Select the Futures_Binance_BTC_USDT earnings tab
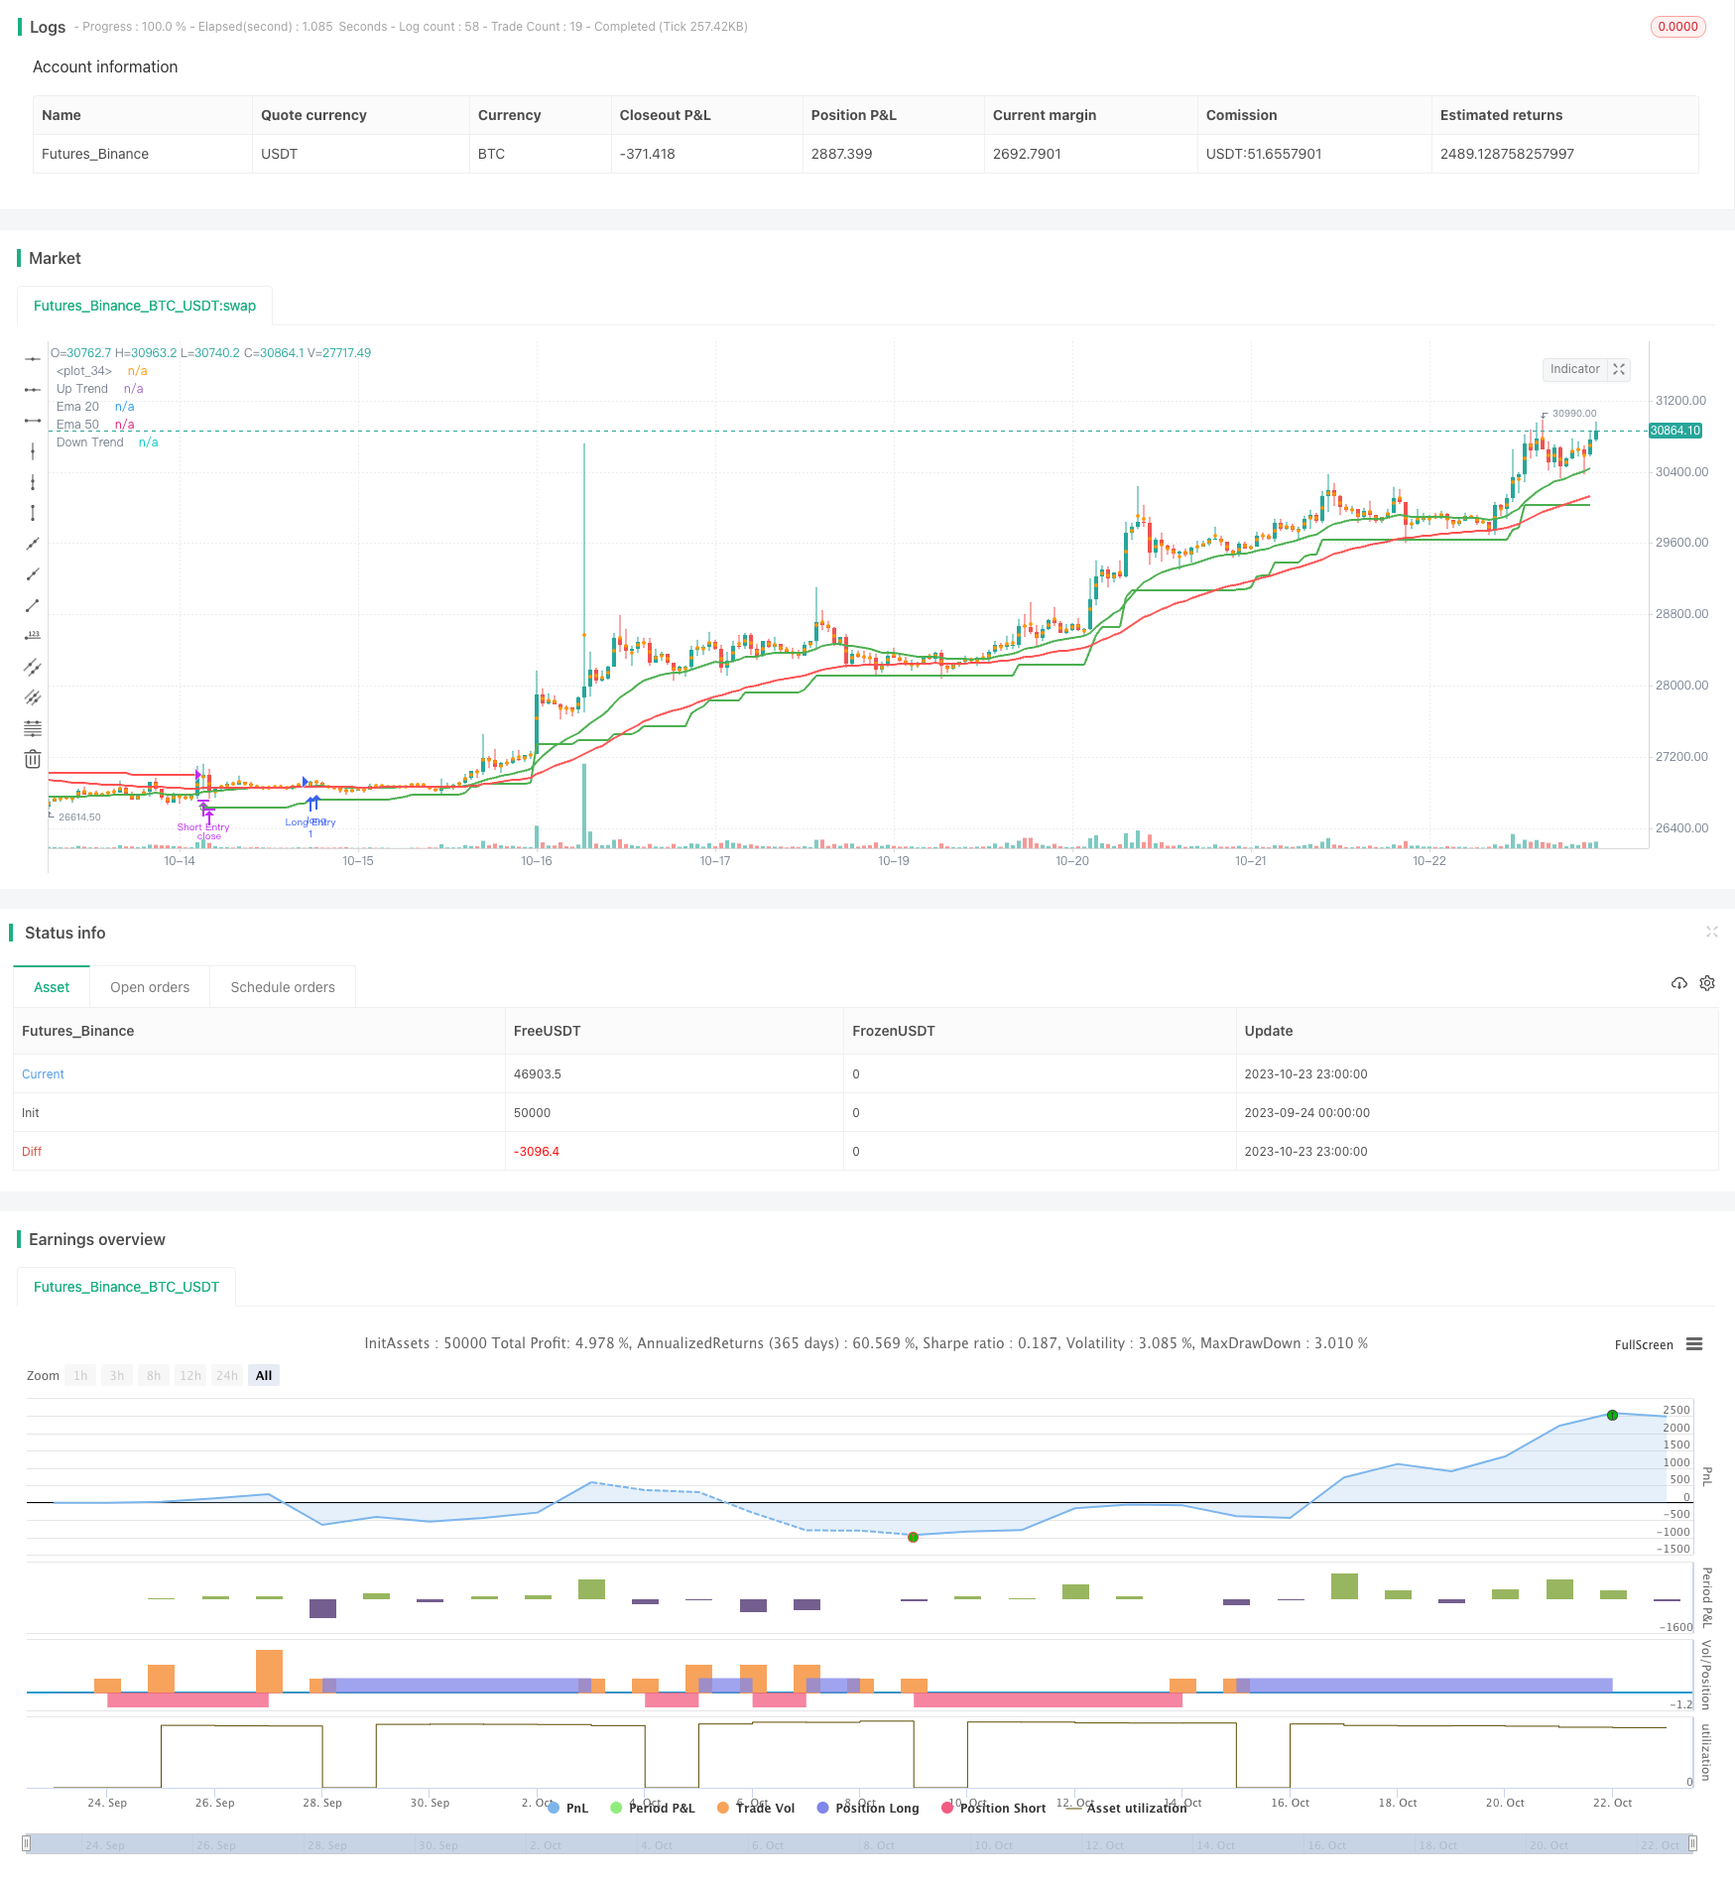 coord(126,1287)
